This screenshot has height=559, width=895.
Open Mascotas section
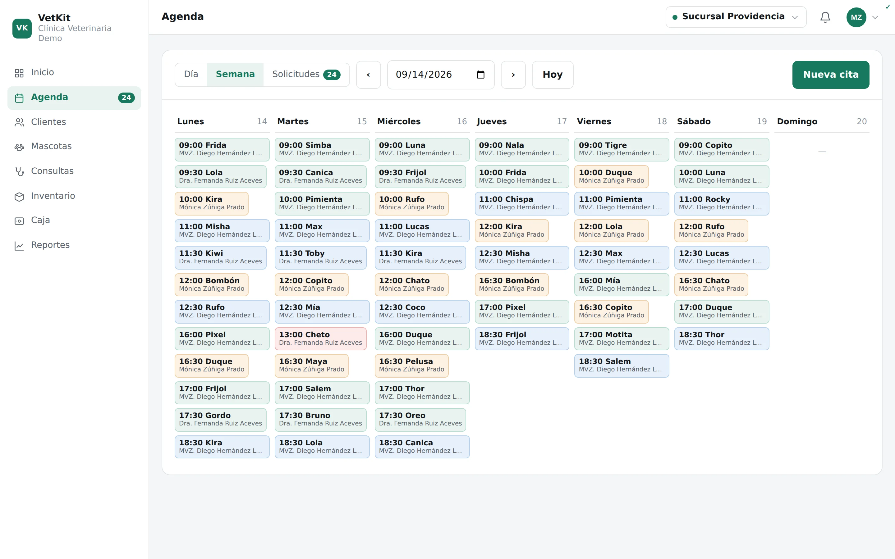pos(74,147)
